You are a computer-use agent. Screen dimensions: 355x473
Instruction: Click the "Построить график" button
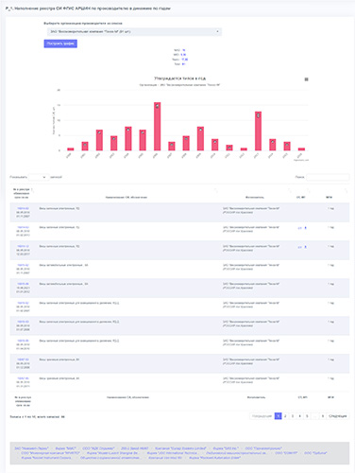[x=60, y=44]
